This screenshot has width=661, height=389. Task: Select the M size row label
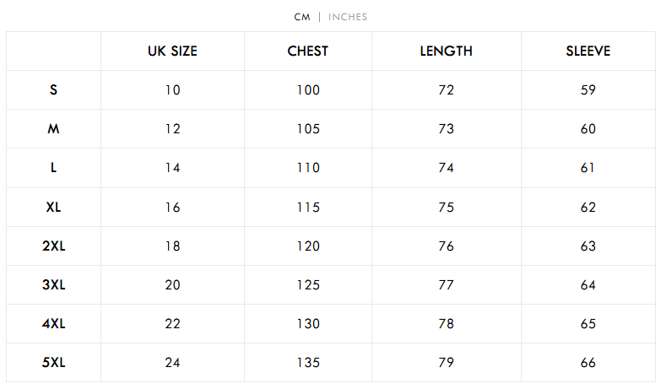point(54,129)
